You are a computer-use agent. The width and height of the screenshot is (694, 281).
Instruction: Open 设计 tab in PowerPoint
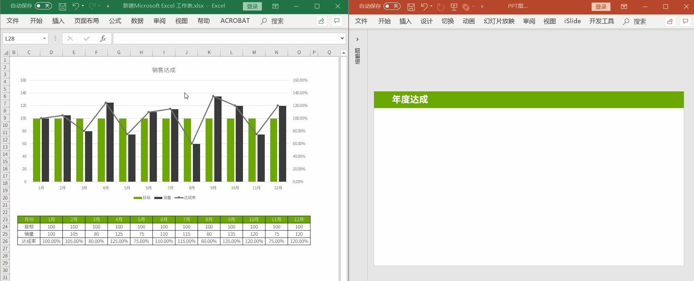(x=426, y=21)
